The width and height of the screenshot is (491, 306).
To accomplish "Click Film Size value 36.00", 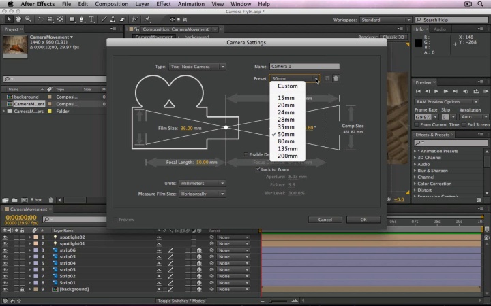I will click(186, 128).
